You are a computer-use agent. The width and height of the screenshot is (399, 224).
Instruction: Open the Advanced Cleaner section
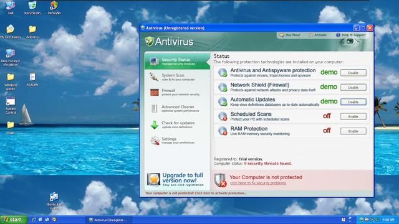(177, 108)
